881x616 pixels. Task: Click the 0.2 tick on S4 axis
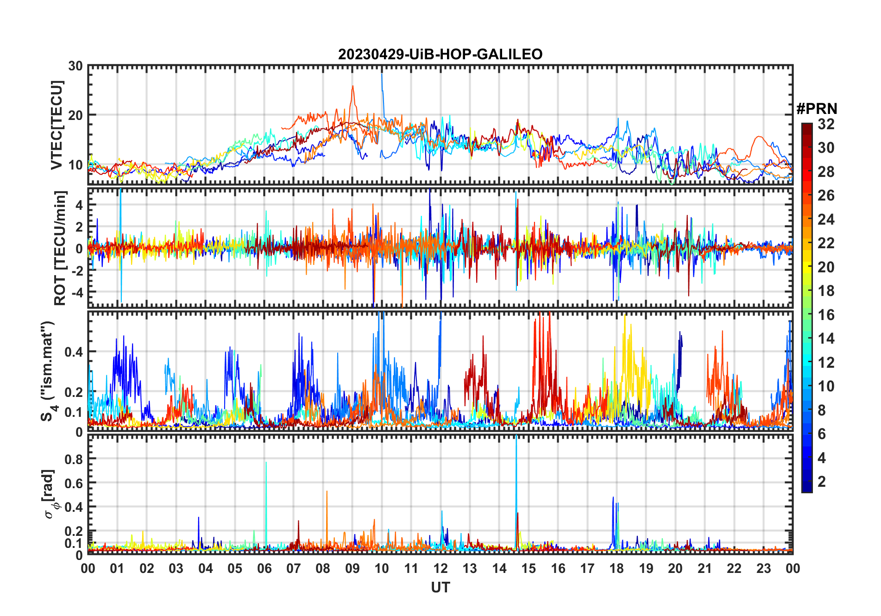[74, 392]
